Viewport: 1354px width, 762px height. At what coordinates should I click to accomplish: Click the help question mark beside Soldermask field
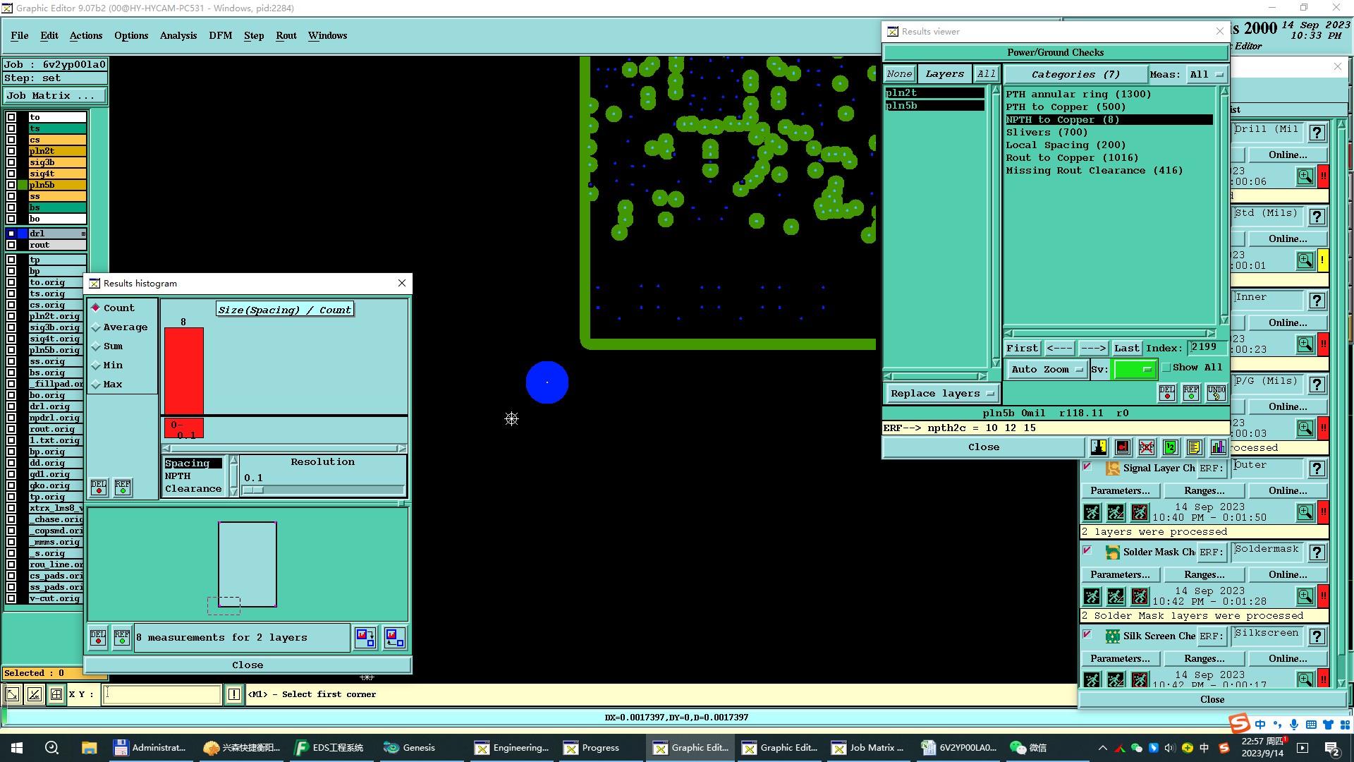point(1317,552)
